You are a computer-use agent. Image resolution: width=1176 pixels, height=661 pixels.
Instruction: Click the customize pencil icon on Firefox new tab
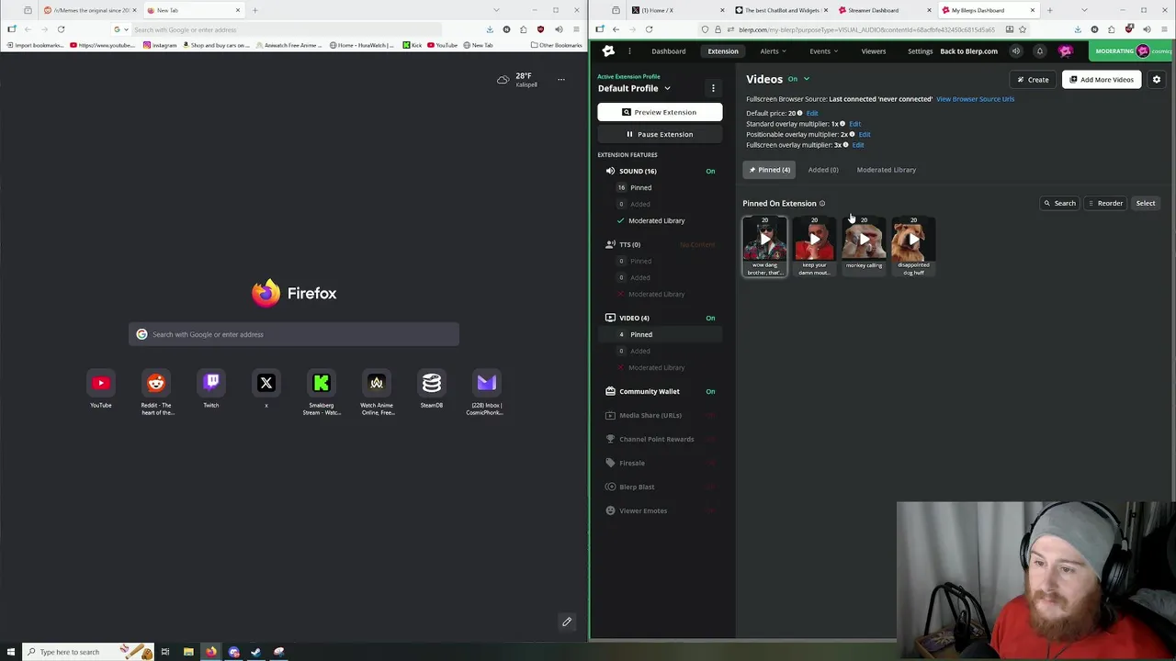567,622
